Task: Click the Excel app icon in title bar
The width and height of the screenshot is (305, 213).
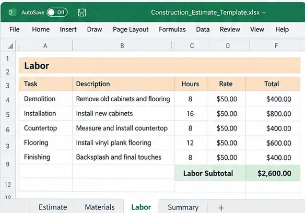Action: [x=12, y=13]
